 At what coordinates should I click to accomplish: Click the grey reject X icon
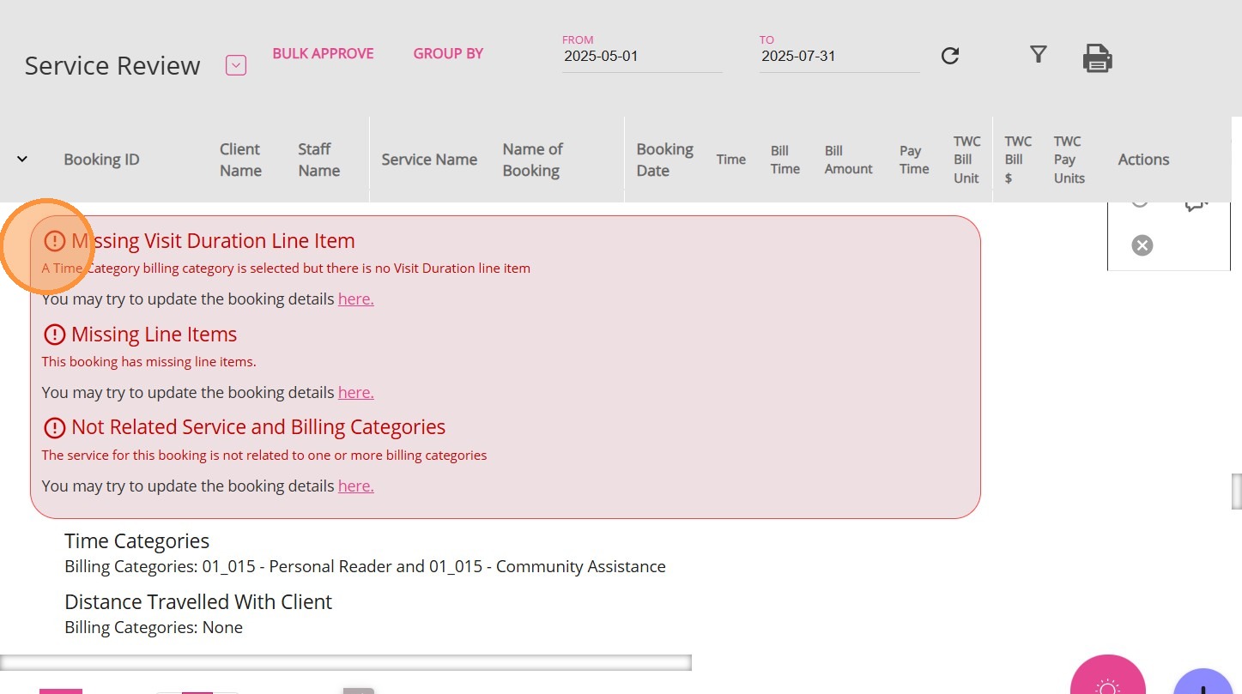(1142, 246)
